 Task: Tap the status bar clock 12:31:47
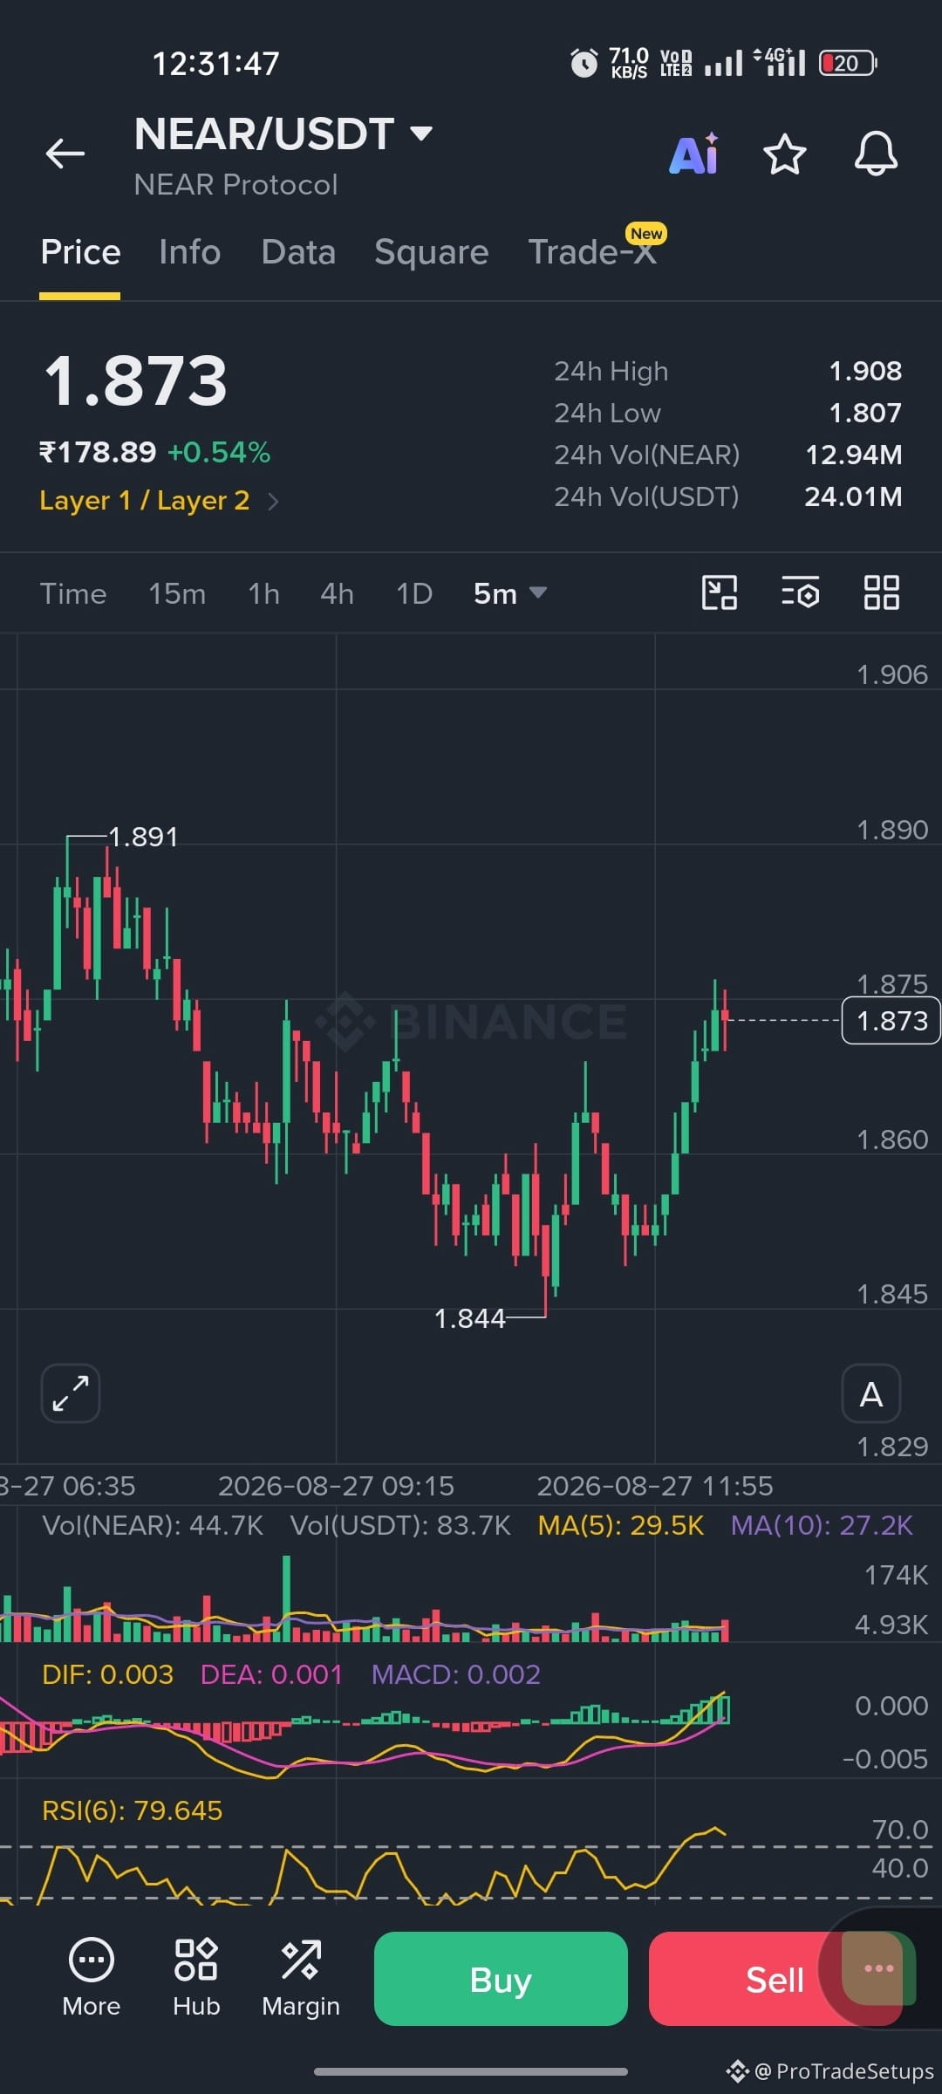click(x=216, y=63)
